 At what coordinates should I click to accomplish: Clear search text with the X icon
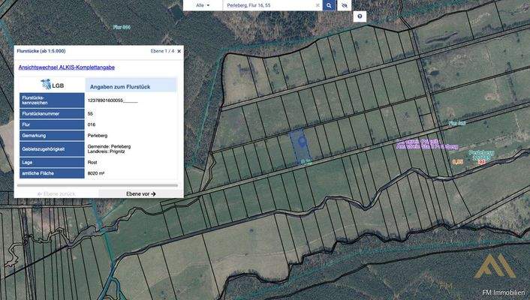pyautogui.click(x=316, y=5)
